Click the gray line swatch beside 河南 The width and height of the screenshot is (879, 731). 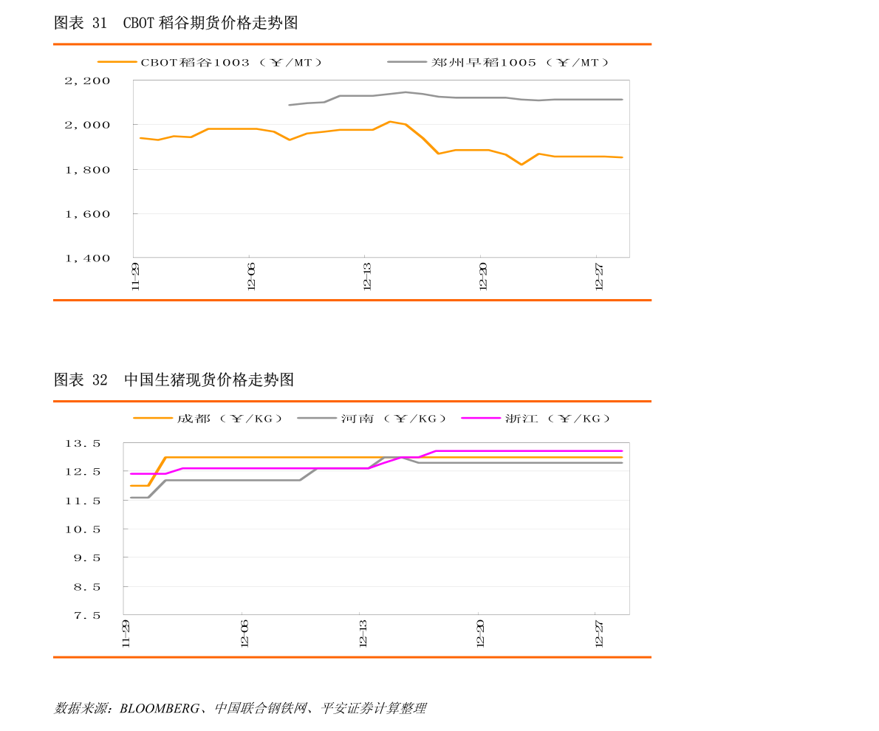click(317, 419)
